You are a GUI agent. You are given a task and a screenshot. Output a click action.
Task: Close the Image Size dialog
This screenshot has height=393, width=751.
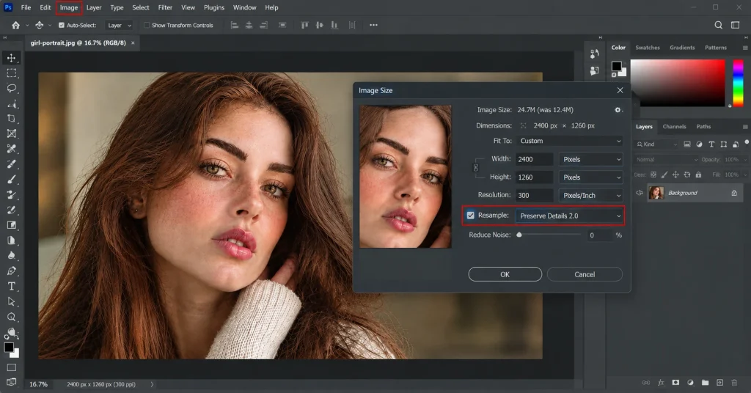coord(620,90)
